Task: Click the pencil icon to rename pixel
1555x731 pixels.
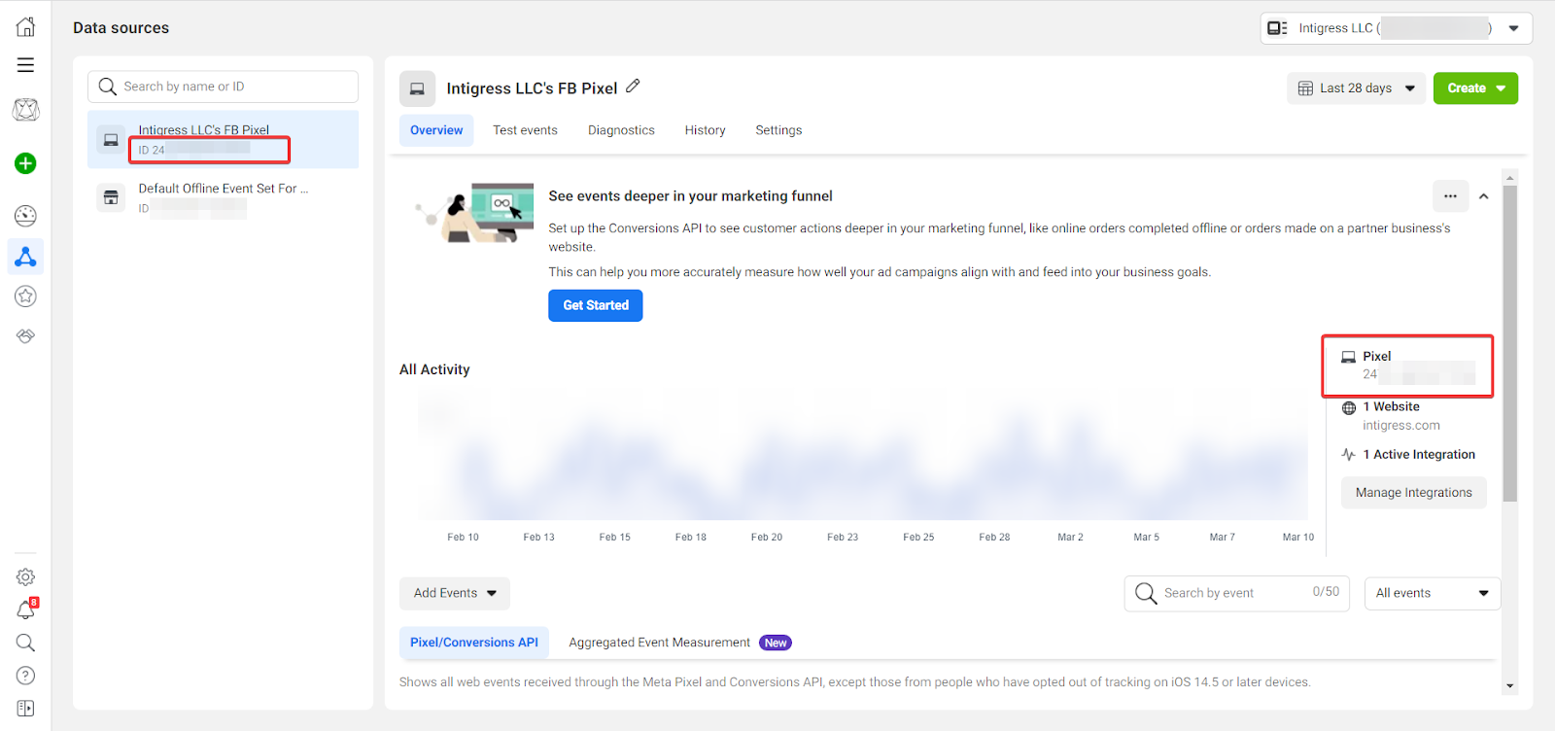Action: pos(633,87)
